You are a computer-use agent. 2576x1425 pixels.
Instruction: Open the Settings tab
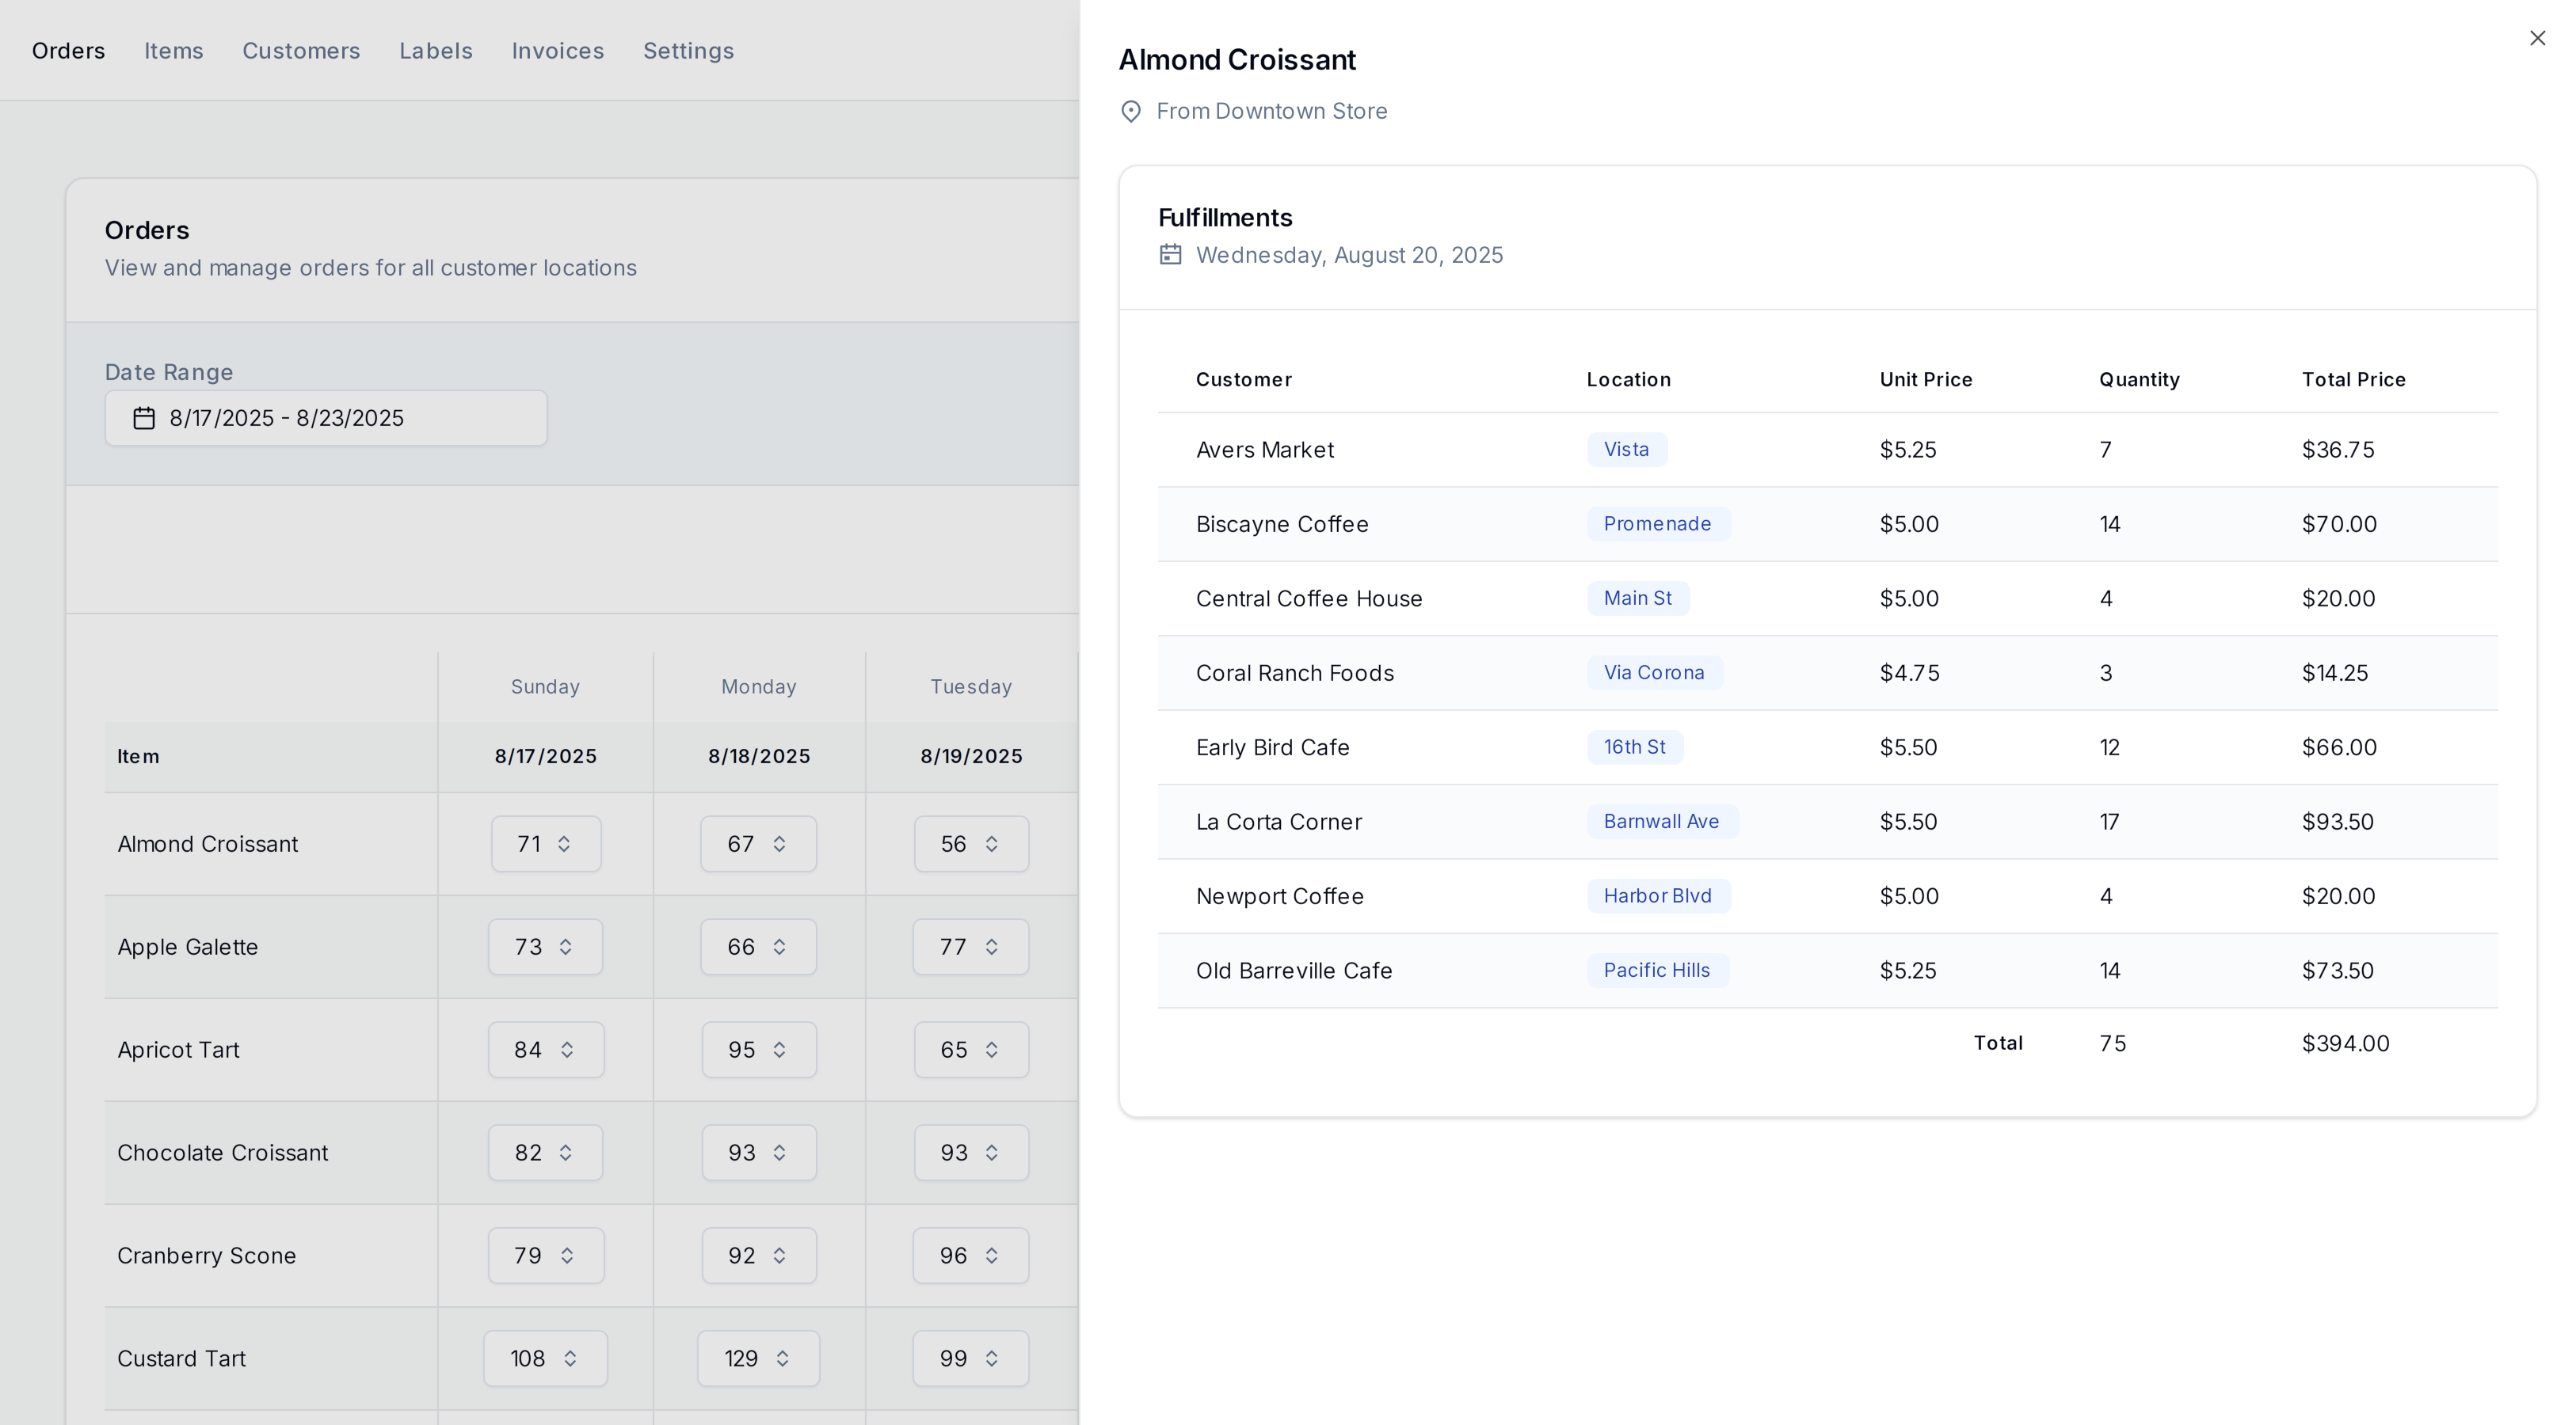point(688,50)
